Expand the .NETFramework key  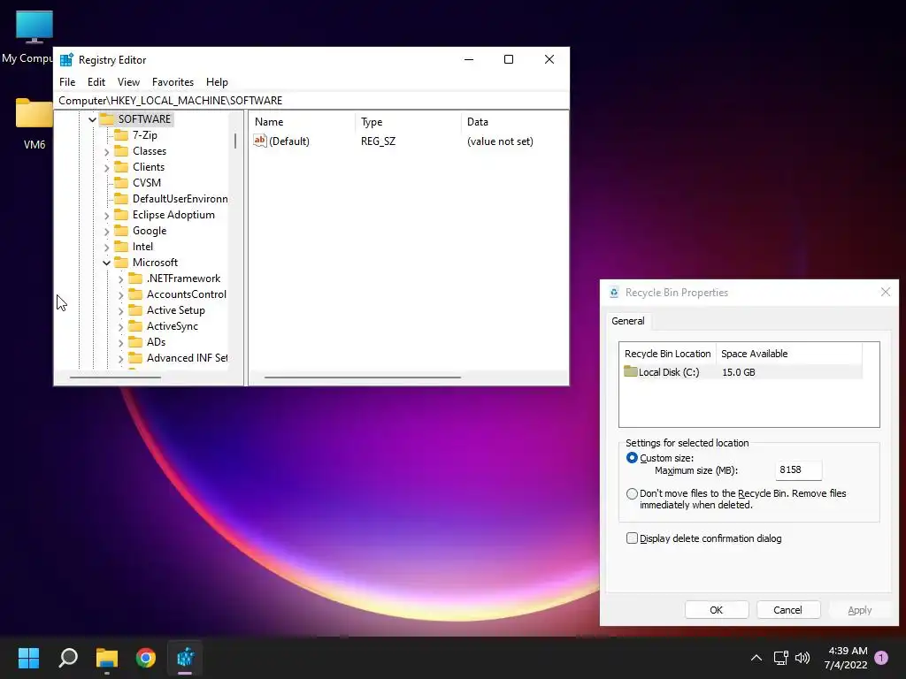tap(120, 278)
